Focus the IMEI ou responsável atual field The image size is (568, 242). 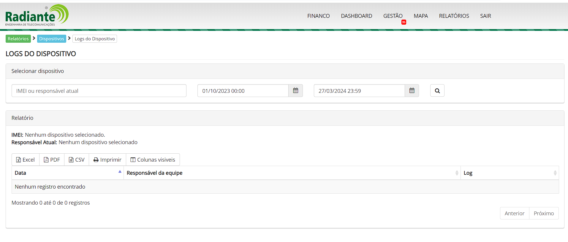point(99,91)
